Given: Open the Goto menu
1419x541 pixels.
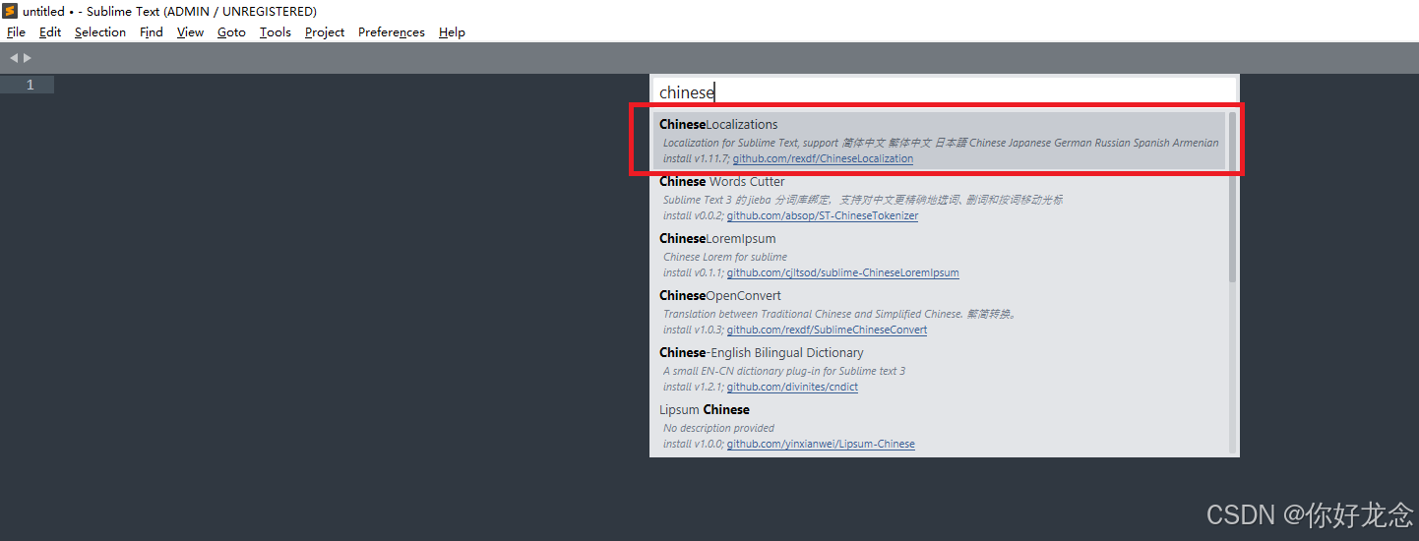Looking at the screenshot, I should (x=231, y=32).
